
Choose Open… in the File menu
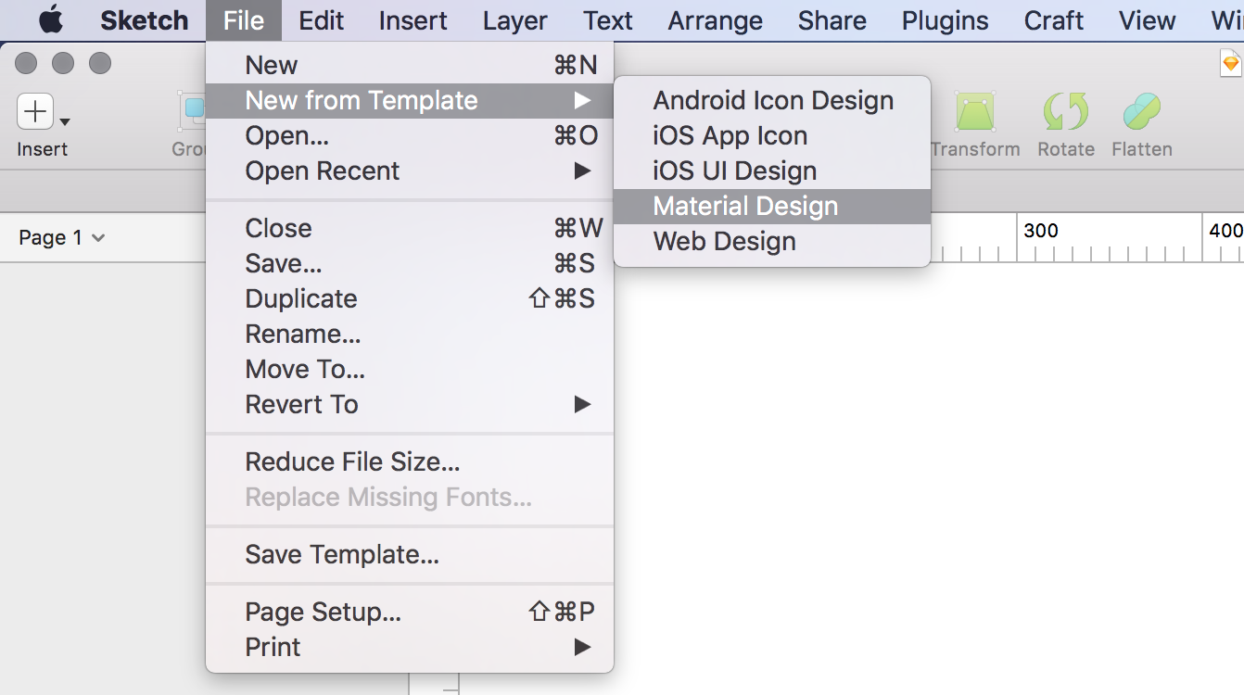pyautogui.click(x=410, y=135)
